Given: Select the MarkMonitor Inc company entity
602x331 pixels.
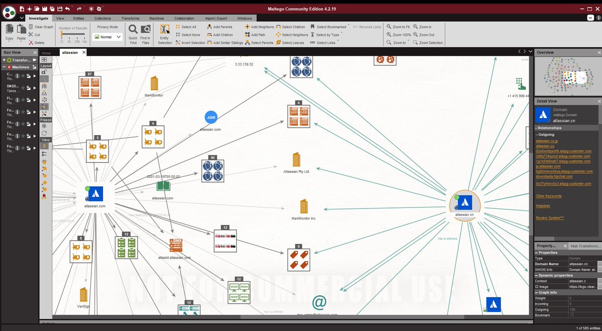Looking at the screenshot, I should (x=303, y=206).
